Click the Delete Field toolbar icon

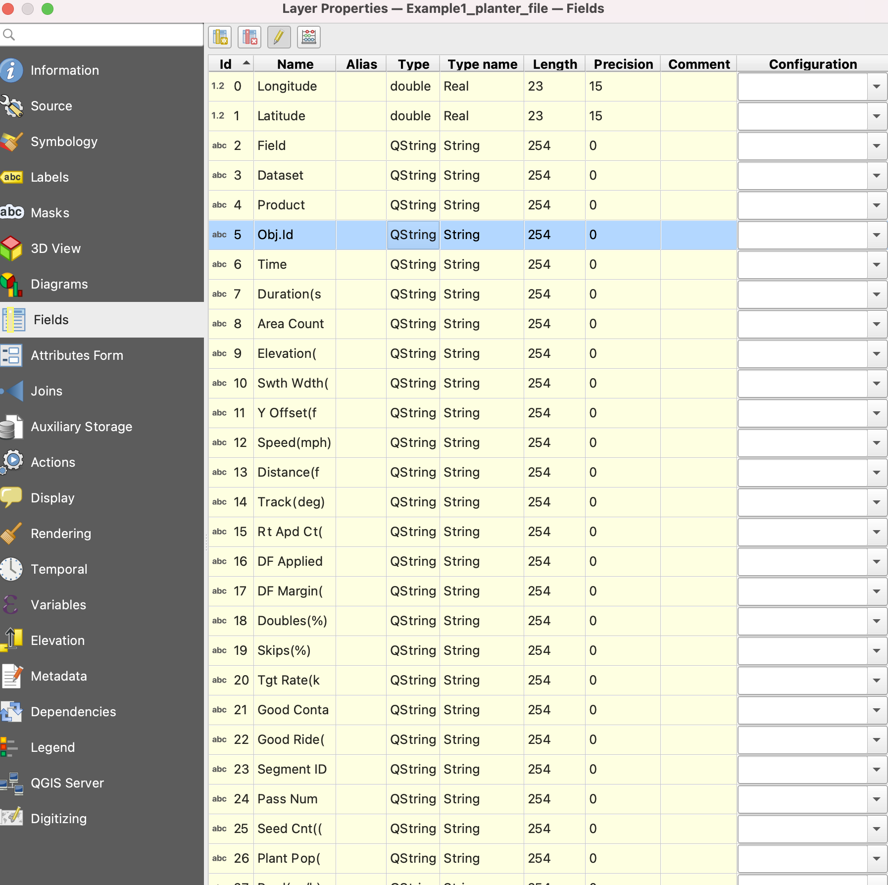(x=249, y=37)
